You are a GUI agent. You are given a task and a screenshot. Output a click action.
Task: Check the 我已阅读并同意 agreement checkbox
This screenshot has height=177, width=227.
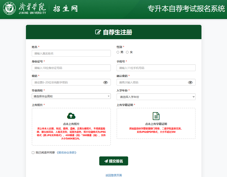(33, 153)
